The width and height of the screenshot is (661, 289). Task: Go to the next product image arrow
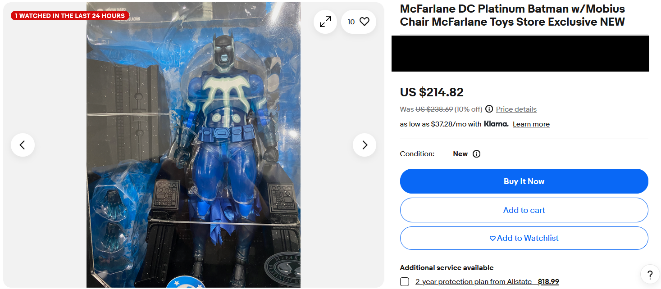(365, 145)
